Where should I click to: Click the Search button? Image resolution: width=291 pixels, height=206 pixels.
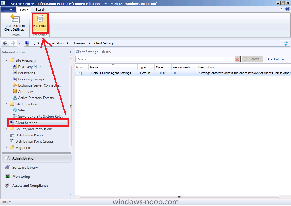click(252, 59)
